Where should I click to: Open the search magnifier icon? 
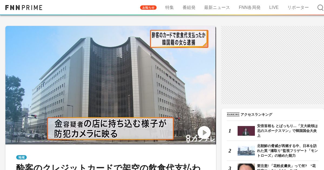click(320, 8)
